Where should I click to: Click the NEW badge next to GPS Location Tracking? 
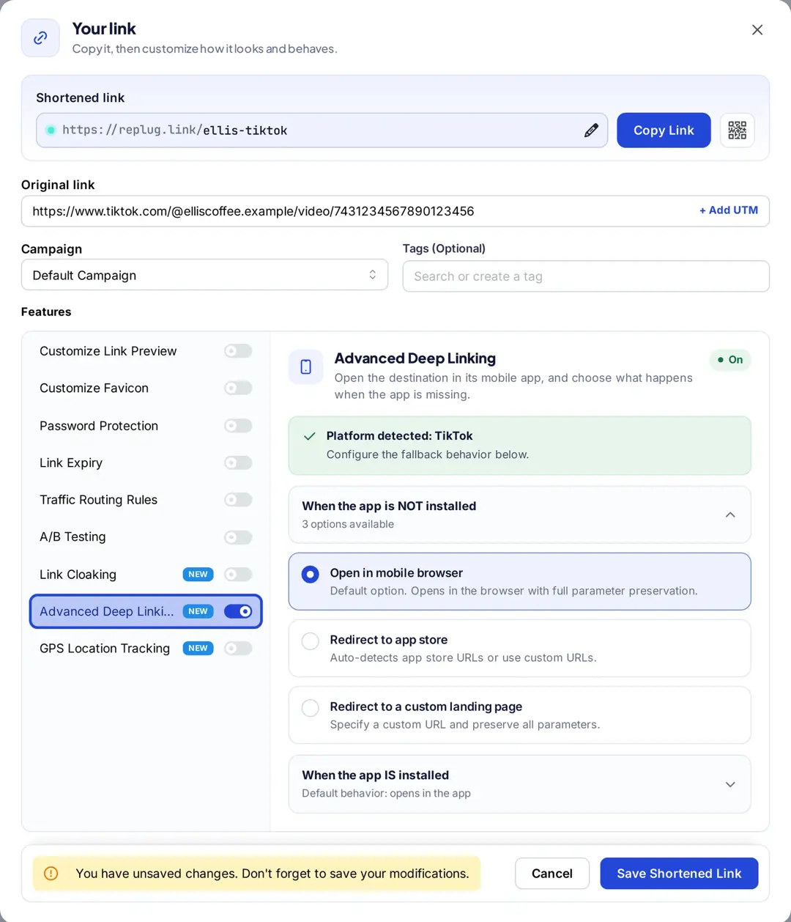click(198, 649)
